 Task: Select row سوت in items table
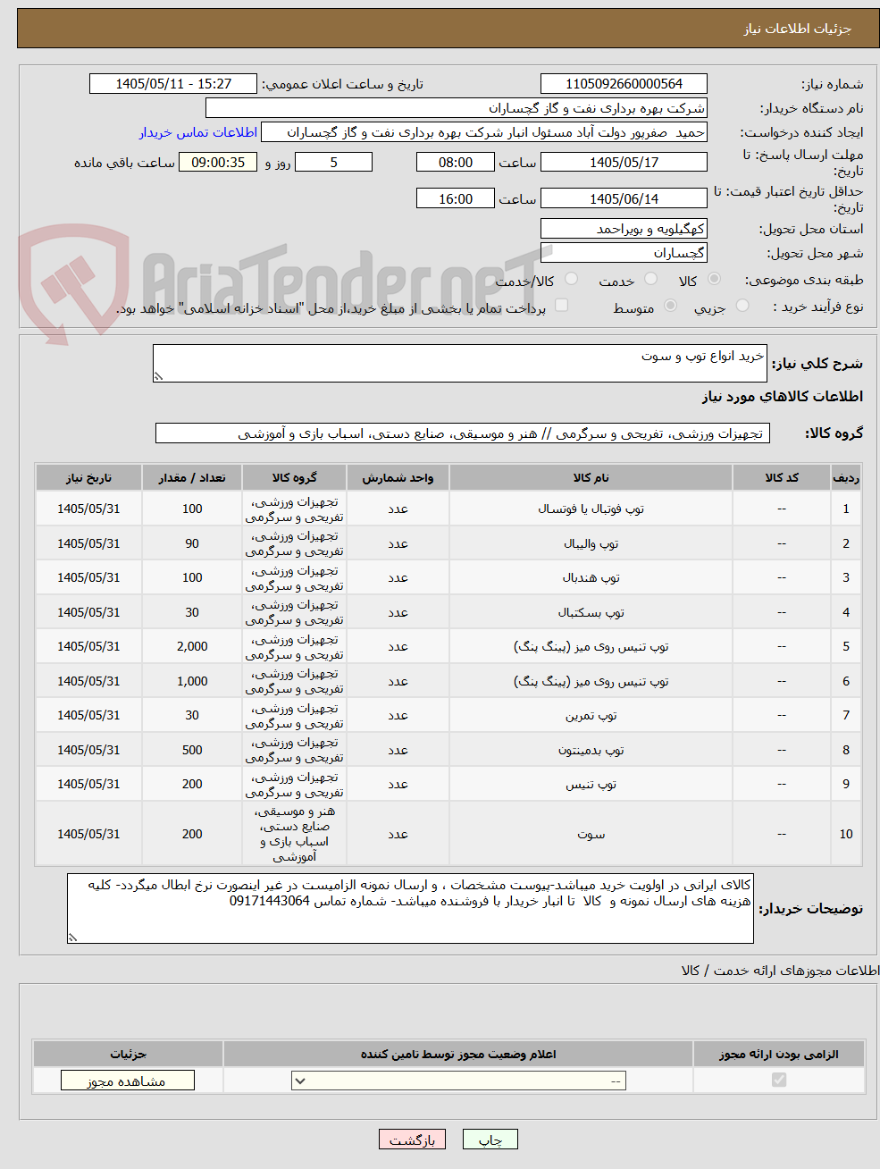click(448, 834)
